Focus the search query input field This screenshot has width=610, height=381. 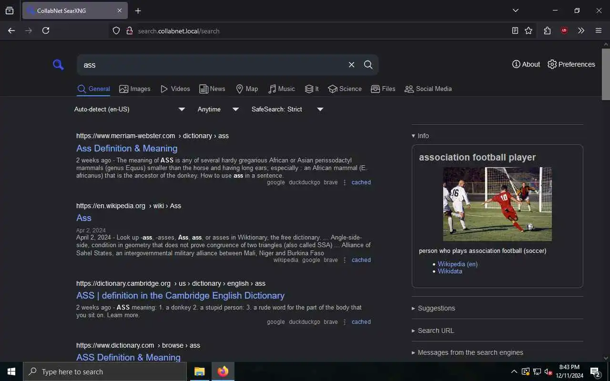tap(212, 65)
